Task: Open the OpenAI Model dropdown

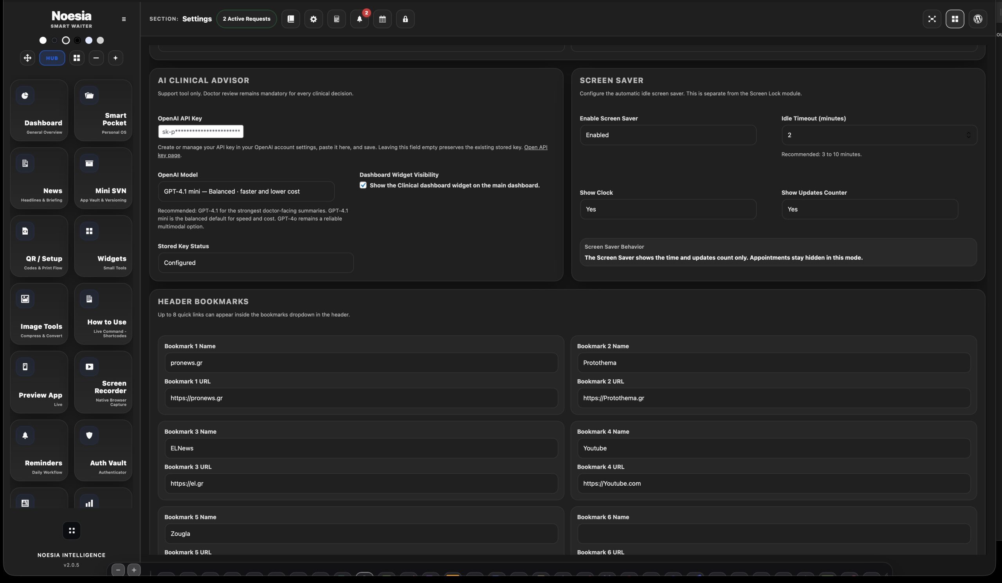Action: pyautogui.click(x=246, y=192)
